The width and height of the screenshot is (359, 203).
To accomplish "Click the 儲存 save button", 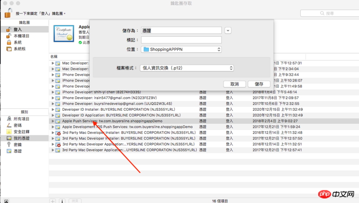I will point(259,84).
